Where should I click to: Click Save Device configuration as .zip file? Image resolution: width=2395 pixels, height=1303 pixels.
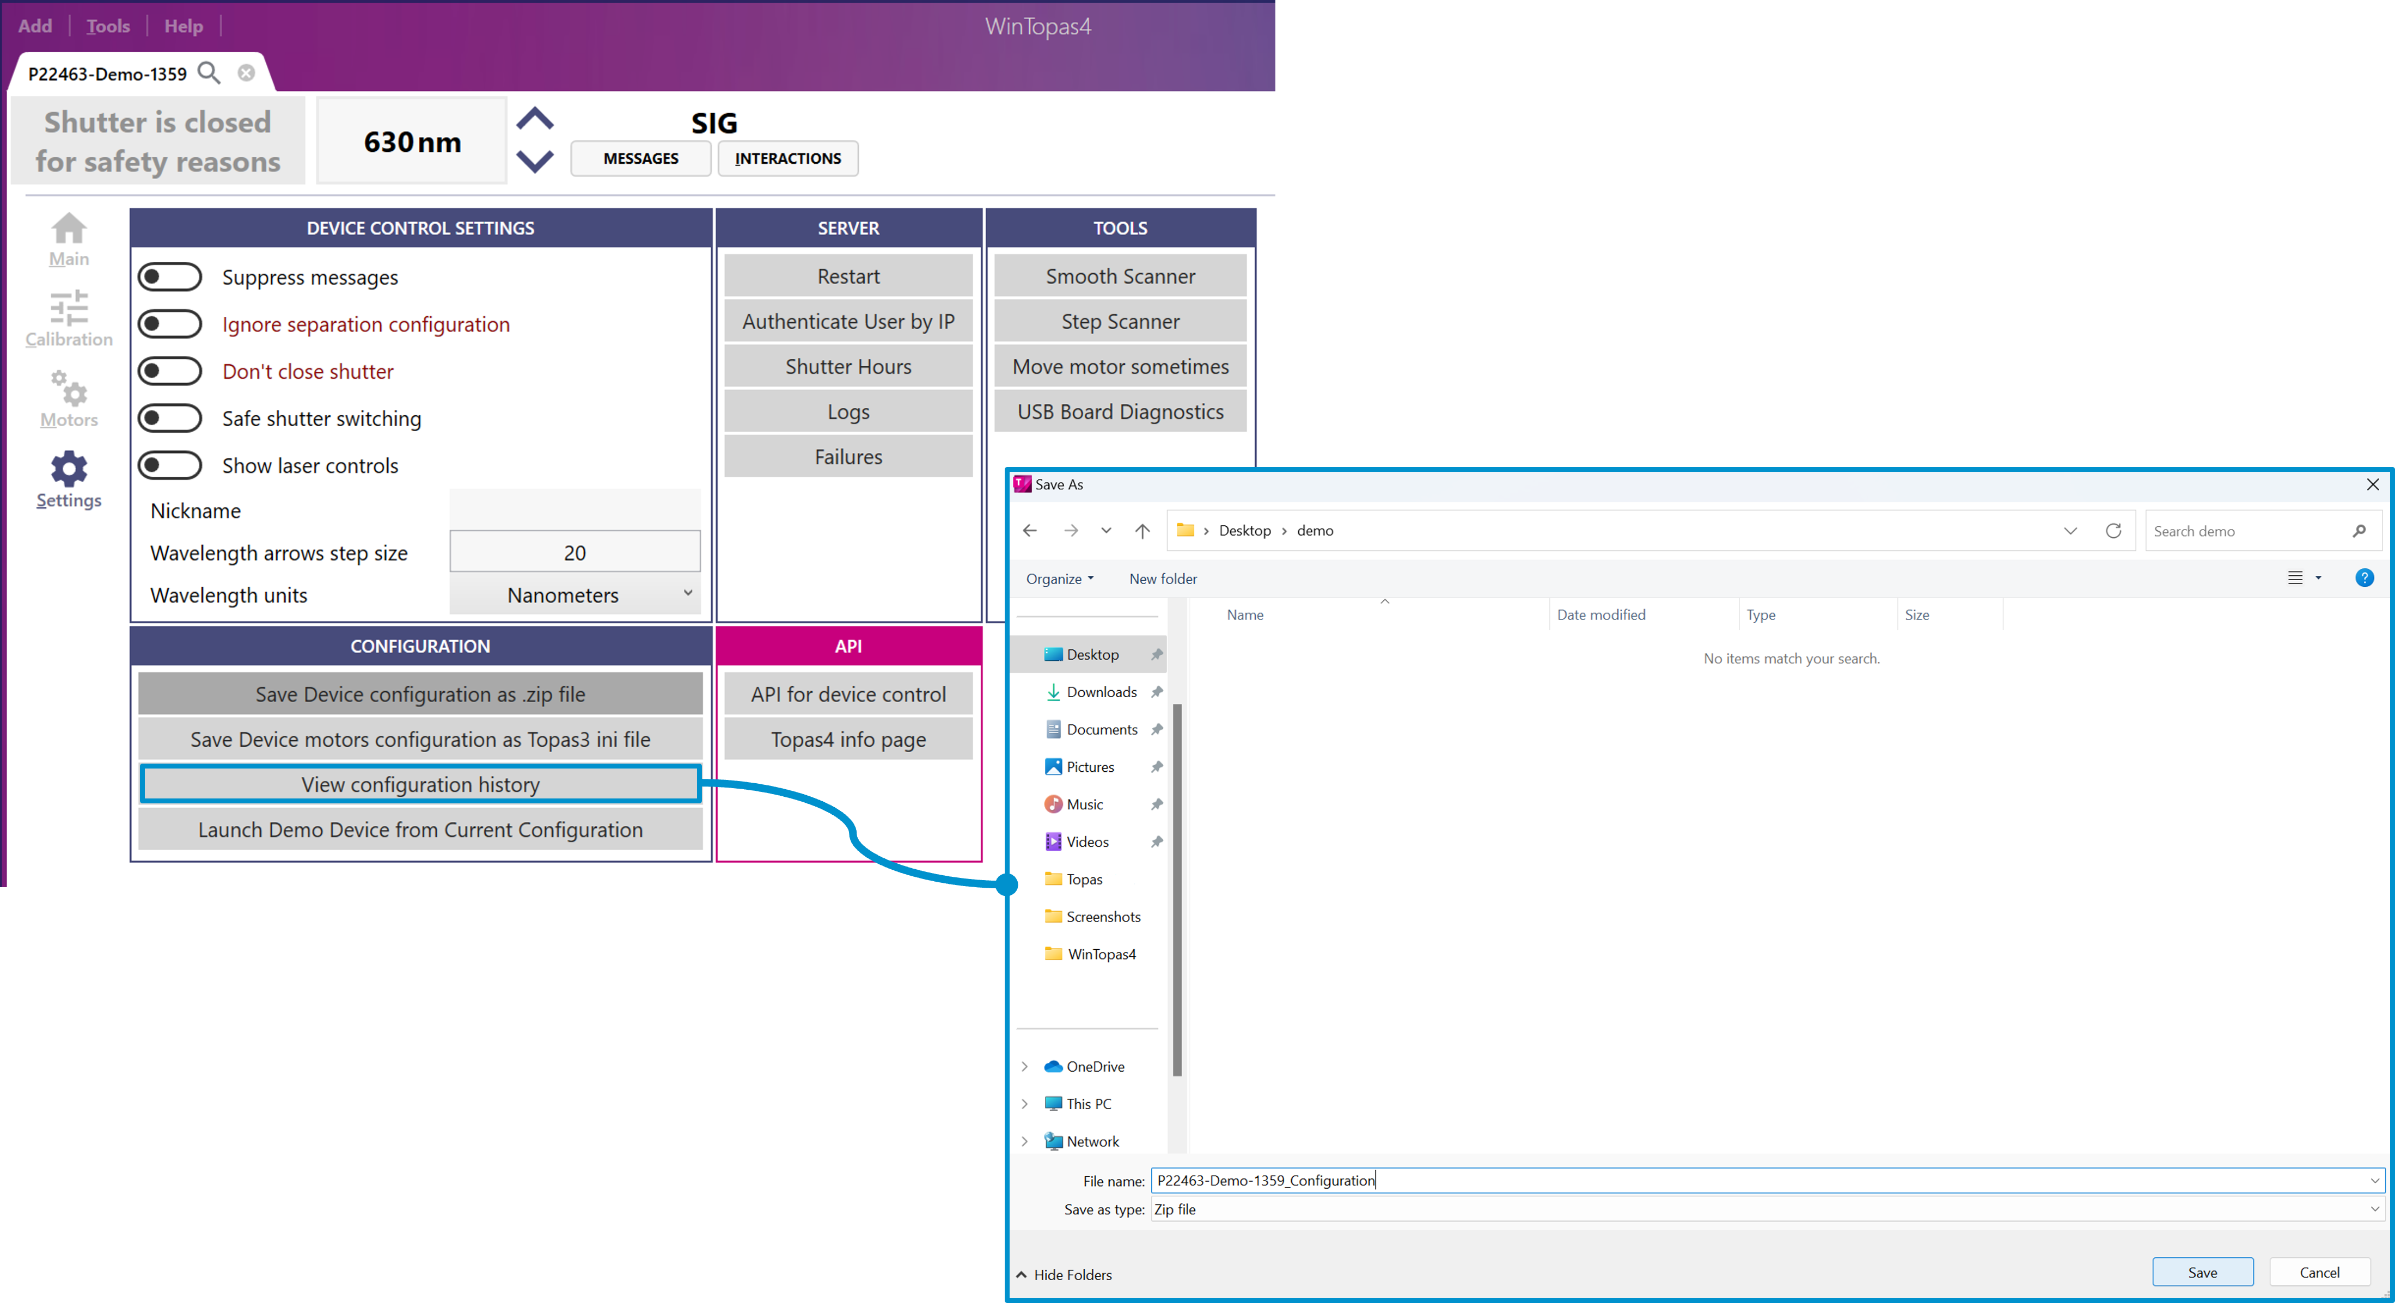pos(420,694)
